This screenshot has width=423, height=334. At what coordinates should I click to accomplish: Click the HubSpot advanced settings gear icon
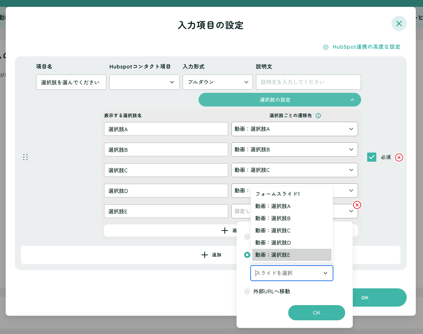point(326,47)
